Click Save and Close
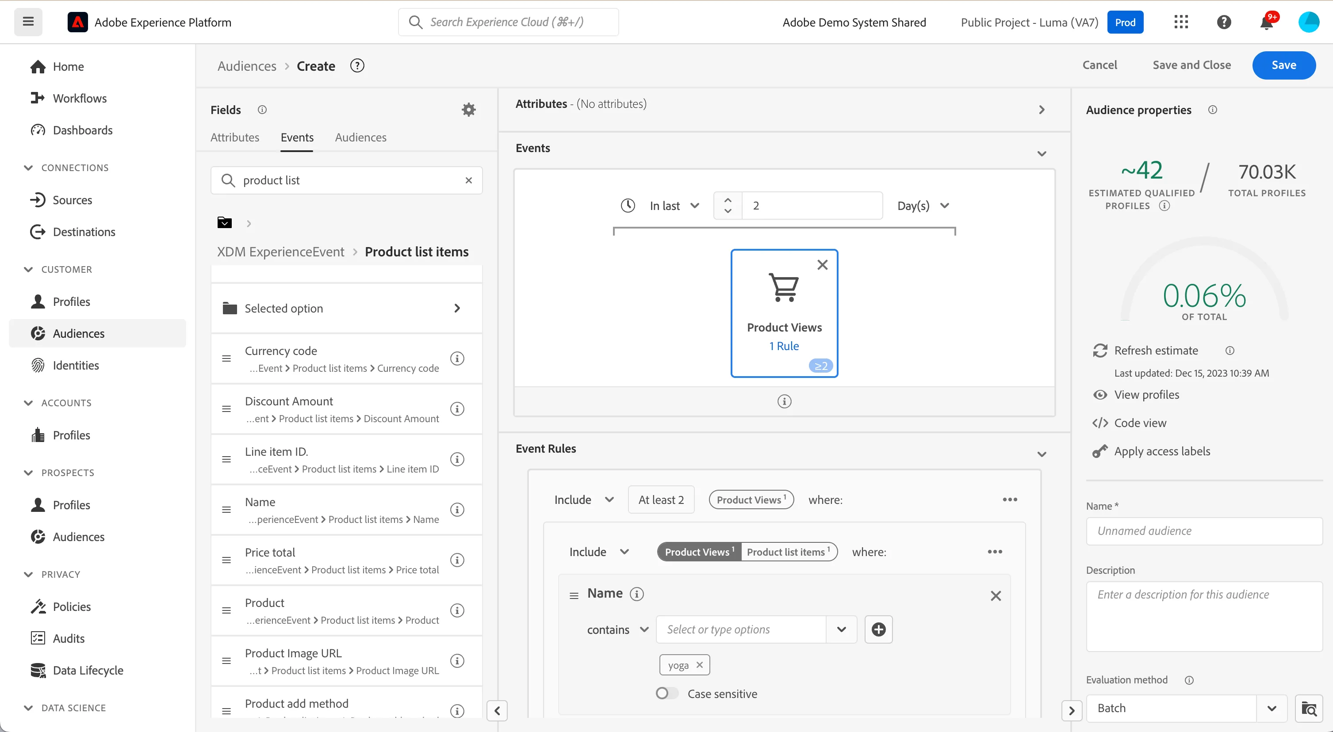Screen dimensions: 1333x732 click(x=1191, y=65)
